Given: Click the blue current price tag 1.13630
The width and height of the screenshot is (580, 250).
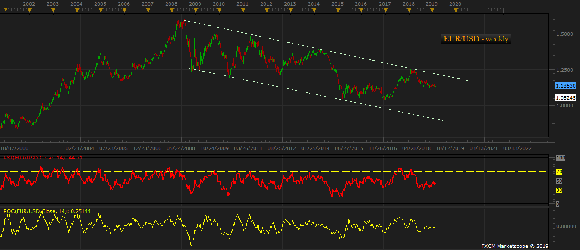Looking at the screenshot, I should coord(566,86).
